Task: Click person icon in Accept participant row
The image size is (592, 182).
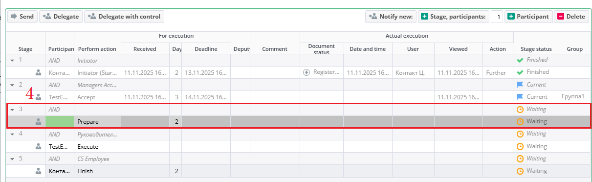Action: pyautogui.click(x=38, y=97)
